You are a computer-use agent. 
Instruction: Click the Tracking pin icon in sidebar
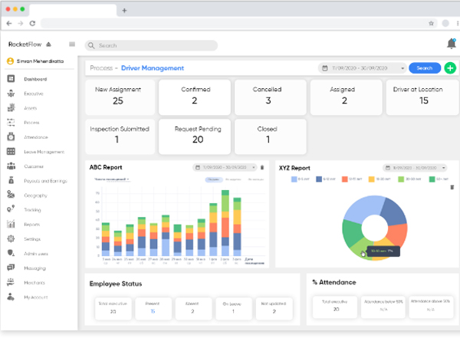(x=11, y=209)
